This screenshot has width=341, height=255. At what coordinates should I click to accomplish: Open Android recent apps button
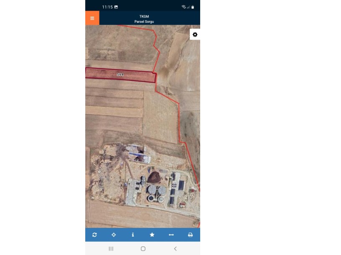111,248
